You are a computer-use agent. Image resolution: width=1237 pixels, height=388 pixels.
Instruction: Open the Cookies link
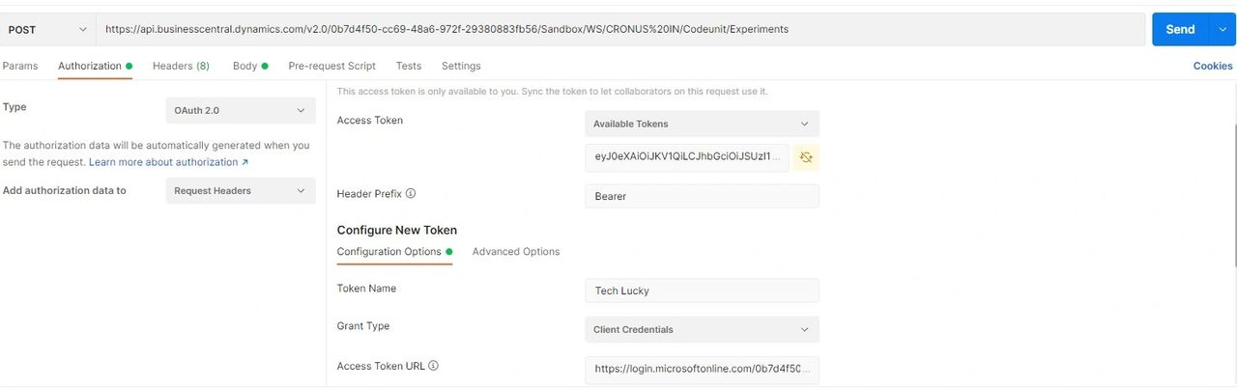click(1213, 66)
